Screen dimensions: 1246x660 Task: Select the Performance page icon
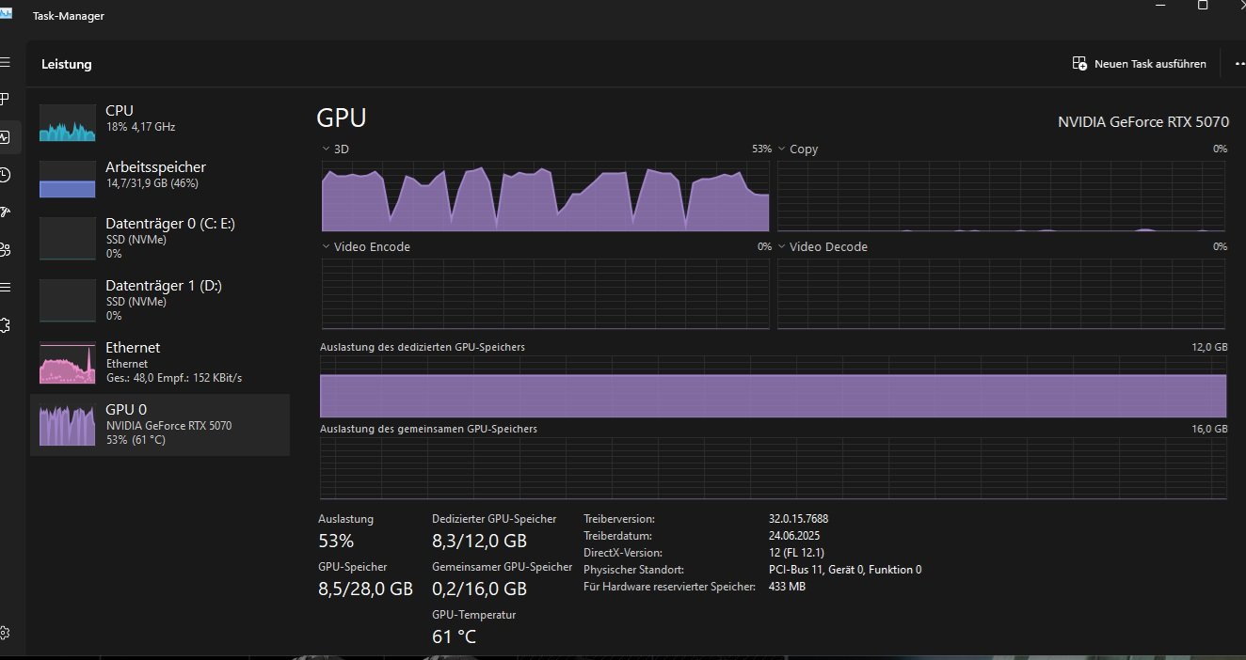coord(5,137)
